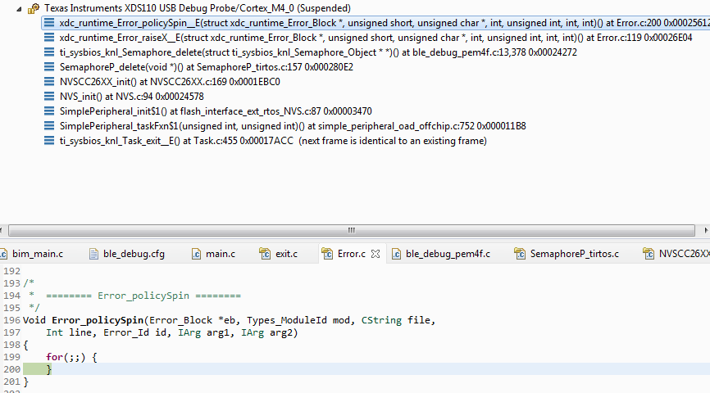Collapse the Texas Instruments XDS110 debug probe thread

20,8
